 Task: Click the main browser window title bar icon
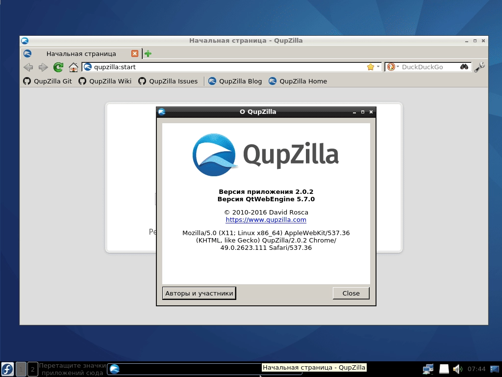[25, 41]
